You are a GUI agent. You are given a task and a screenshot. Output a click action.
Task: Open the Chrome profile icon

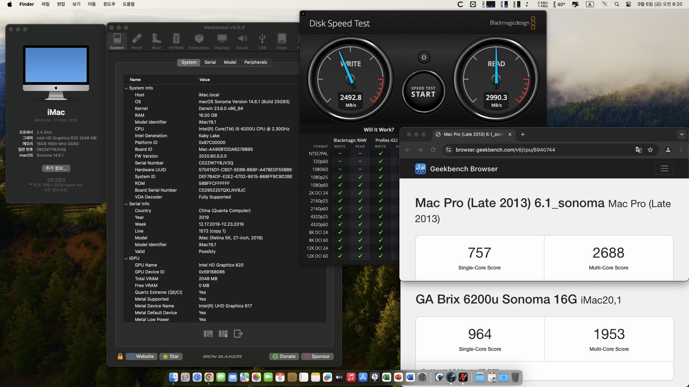[668, 150]
